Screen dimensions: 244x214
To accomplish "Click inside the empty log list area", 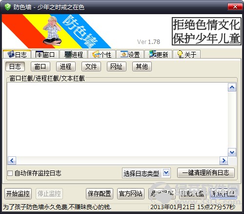I will [x=118, y=120].
